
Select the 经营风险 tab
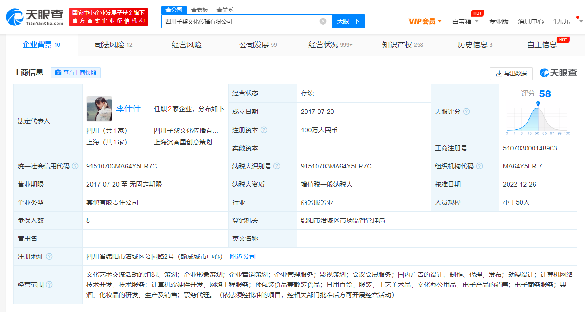187,44
